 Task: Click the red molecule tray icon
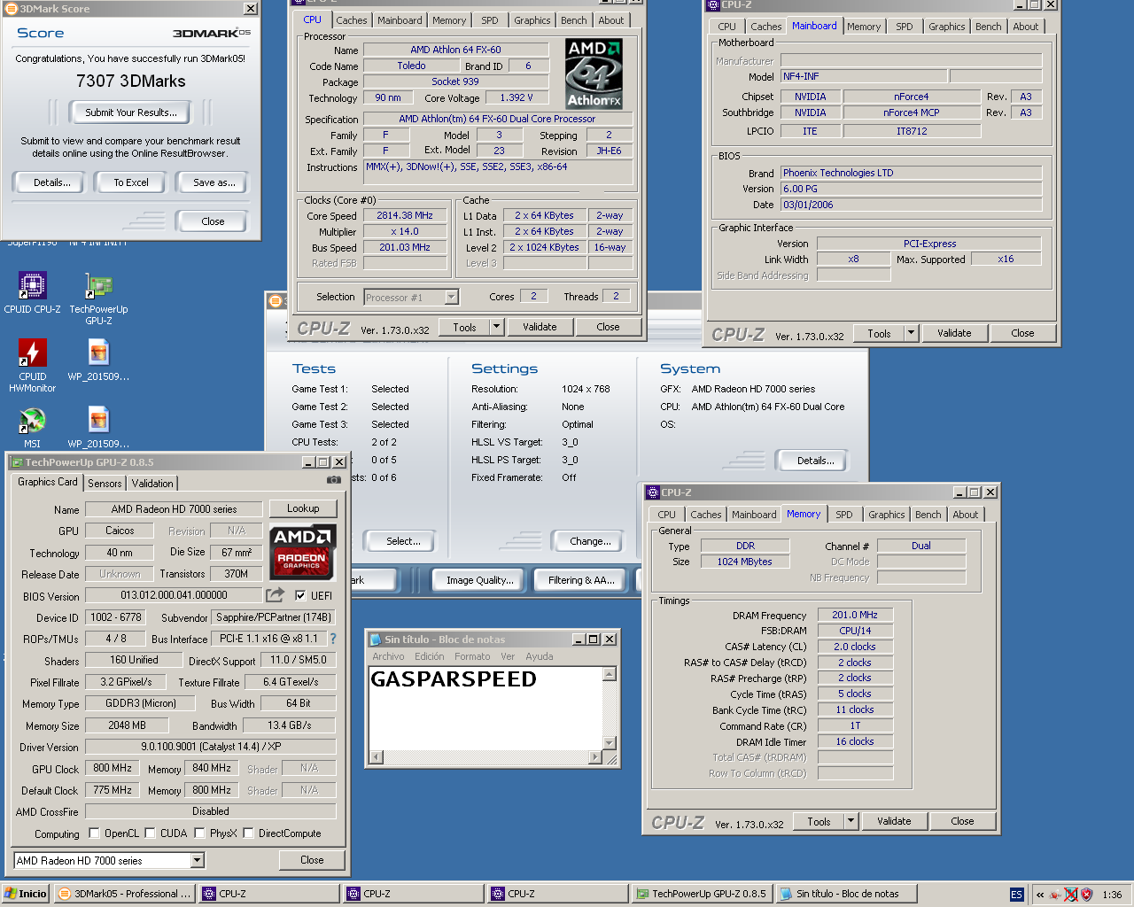(x=1055, y=895)
